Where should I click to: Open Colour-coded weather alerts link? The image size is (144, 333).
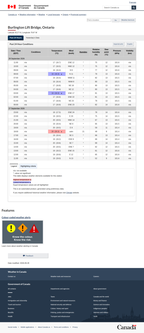[16, 217]
